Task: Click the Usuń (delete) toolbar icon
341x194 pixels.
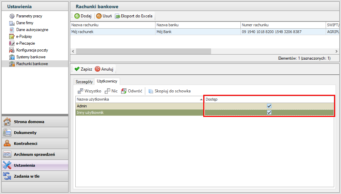Action: (99, 16)
